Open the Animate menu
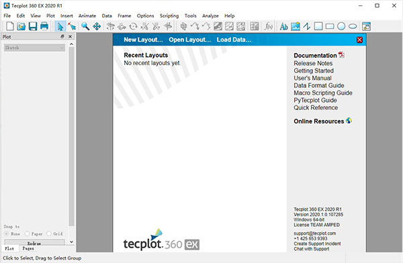This screenshot has width=403, height=263. click(87, 15)
